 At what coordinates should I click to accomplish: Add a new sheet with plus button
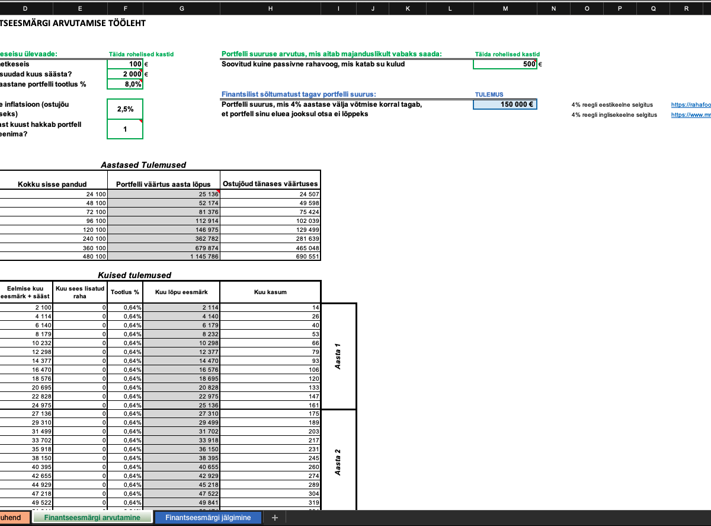pos(274,518)
